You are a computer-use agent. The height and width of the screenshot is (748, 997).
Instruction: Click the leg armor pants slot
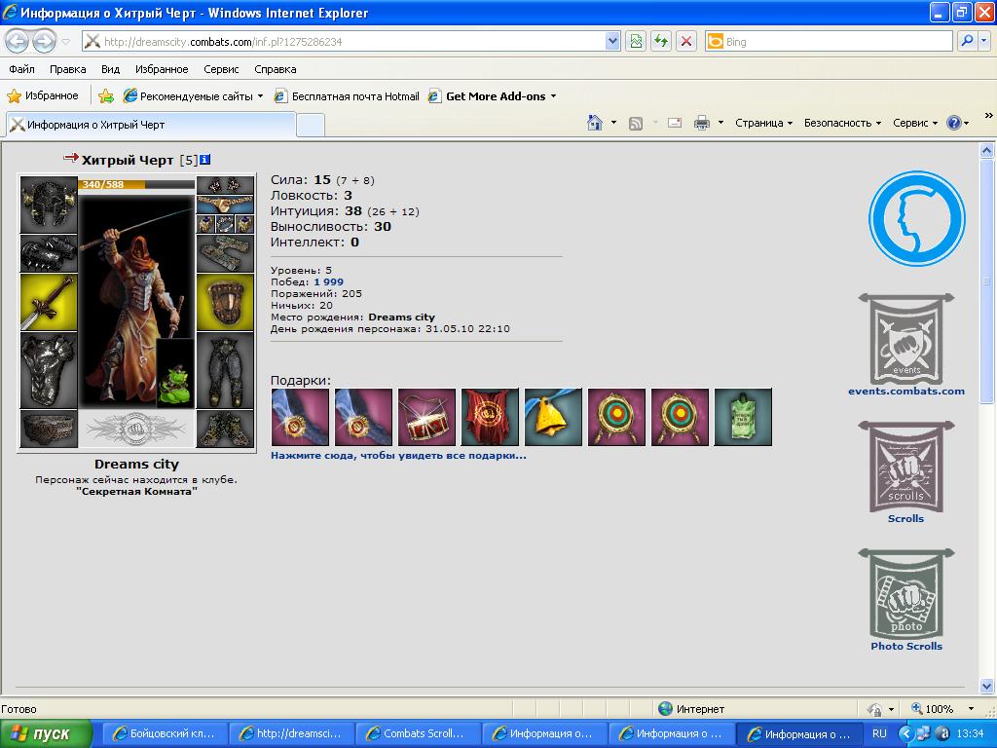(225, 370)
